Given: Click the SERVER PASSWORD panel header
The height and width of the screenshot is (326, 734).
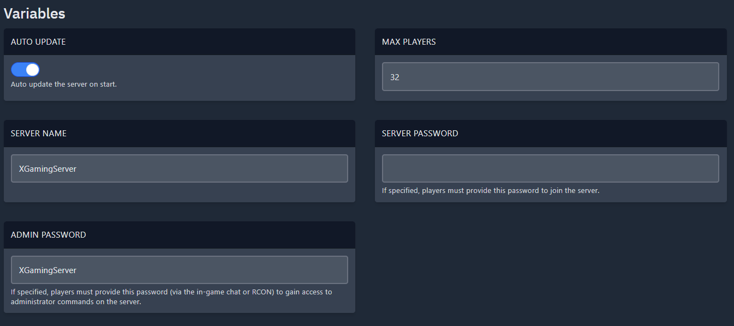Looking at the screenshot, I should [x=420, y=133].
